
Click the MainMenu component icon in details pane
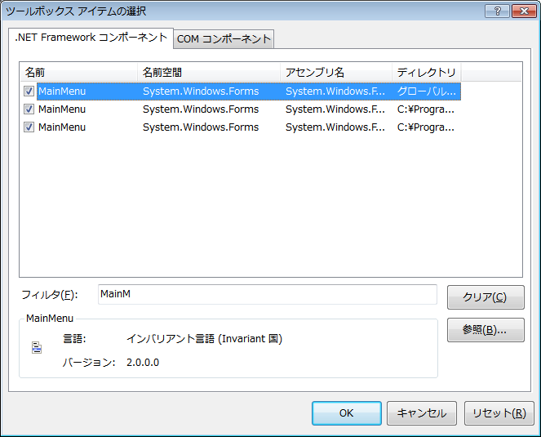[37, 348]
